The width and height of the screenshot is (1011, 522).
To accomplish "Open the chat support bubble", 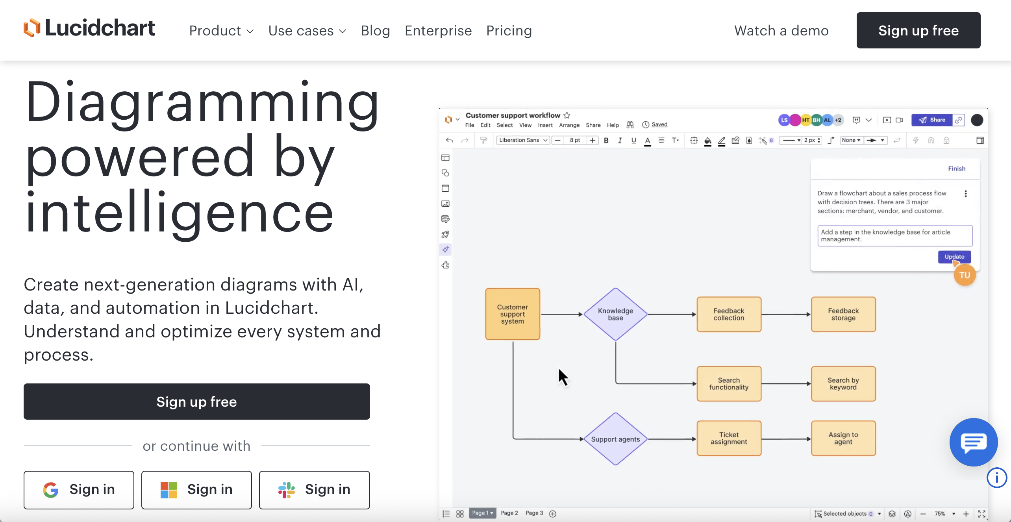I will pyautogui.click(x=973, y=442).
